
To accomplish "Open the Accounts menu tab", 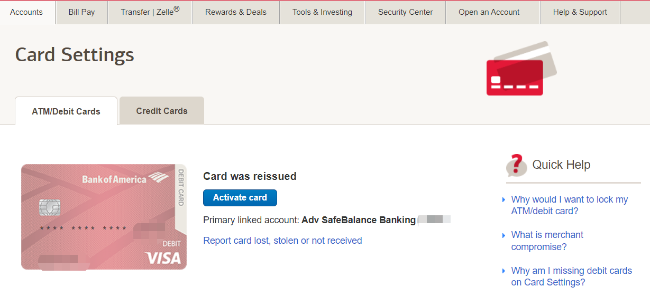I will pyautogui.click(x=26, y=12).
